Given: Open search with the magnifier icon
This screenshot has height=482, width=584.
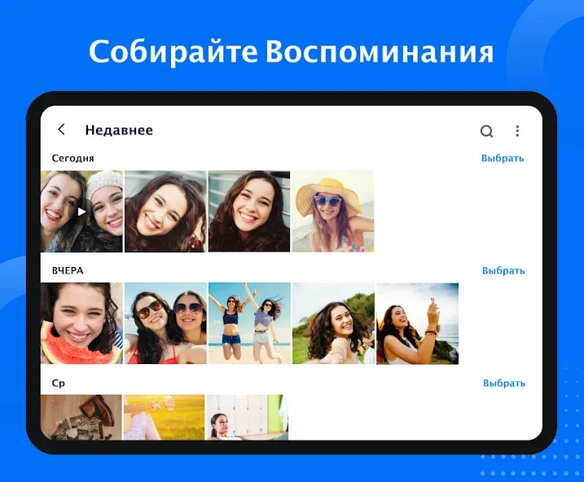Looking at the screenshot, I should (x=486, y=131).
